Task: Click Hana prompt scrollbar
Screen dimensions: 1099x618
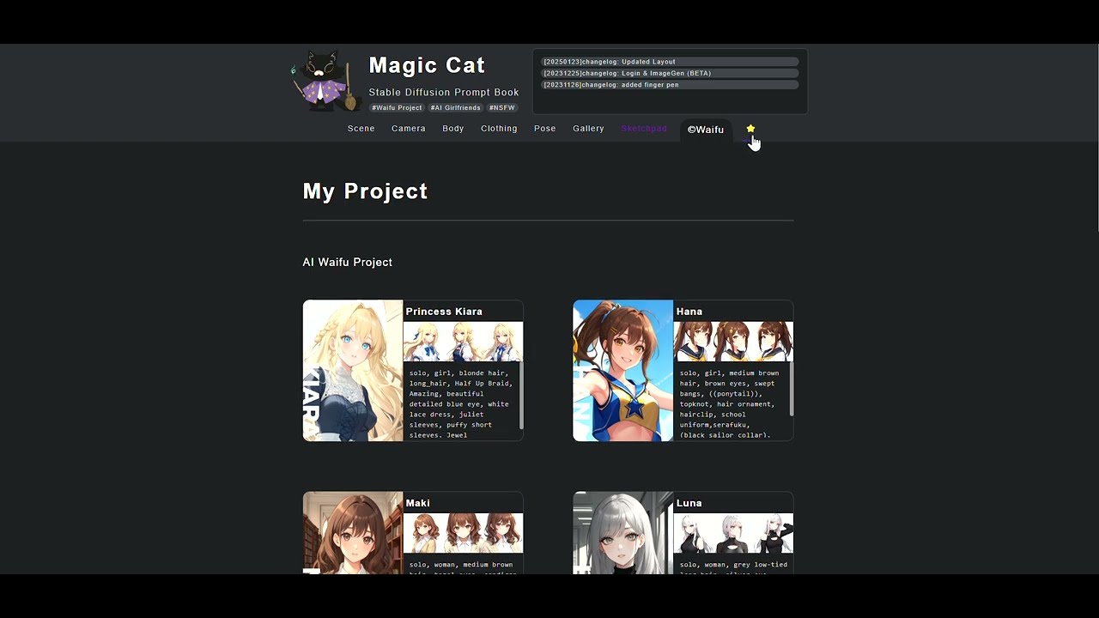Action: tap(792, 390)
